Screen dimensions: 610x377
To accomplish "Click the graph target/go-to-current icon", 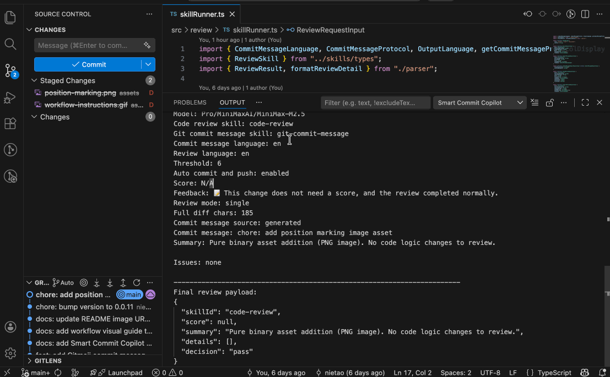I will [84, 282].
